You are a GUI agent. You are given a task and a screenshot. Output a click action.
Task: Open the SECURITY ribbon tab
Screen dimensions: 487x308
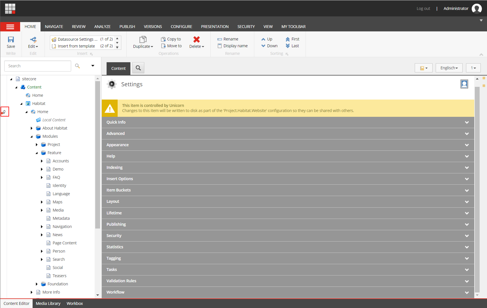click(246, 27)
